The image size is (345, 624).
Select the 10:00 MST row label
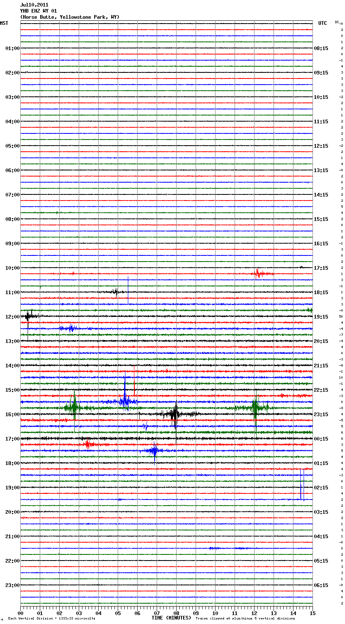coord(12,268)
